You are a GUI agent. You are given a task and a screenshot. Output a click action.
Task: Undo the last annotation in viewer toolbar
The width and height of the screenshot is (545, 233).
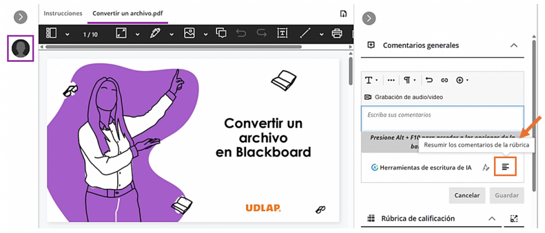coord(241,33)
